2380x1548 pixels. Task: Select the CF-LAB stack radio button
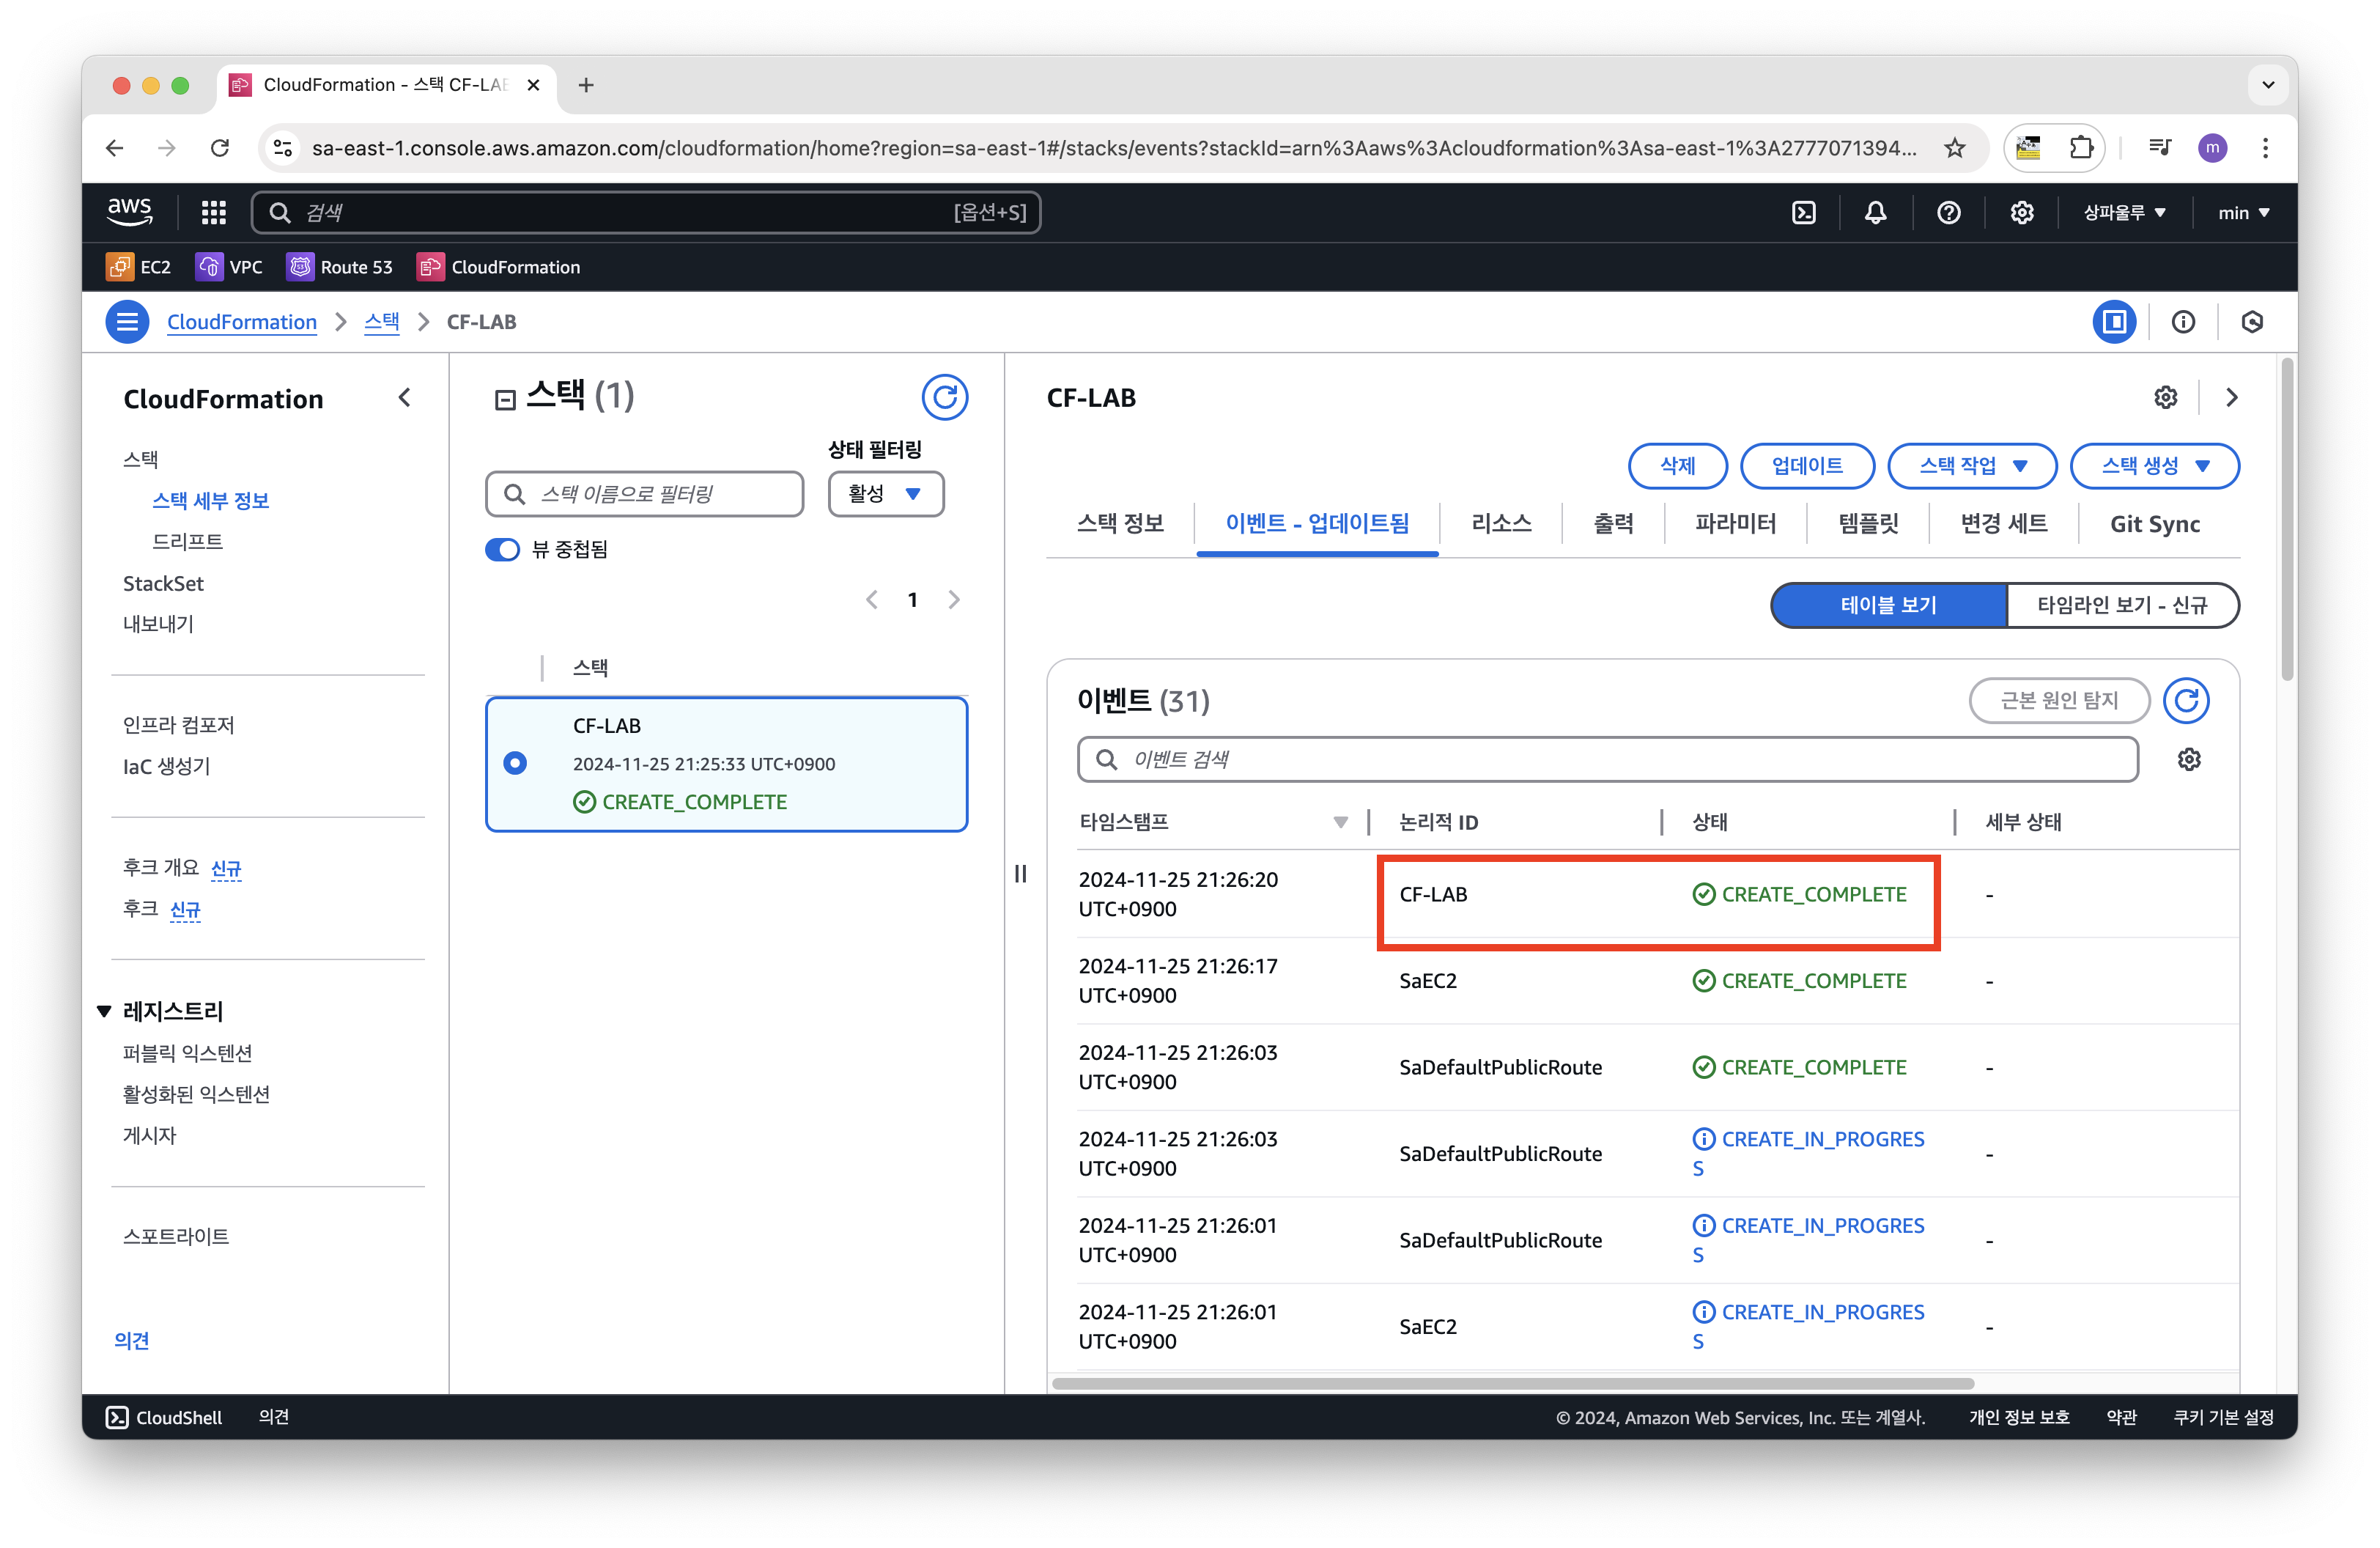point(515,763)
